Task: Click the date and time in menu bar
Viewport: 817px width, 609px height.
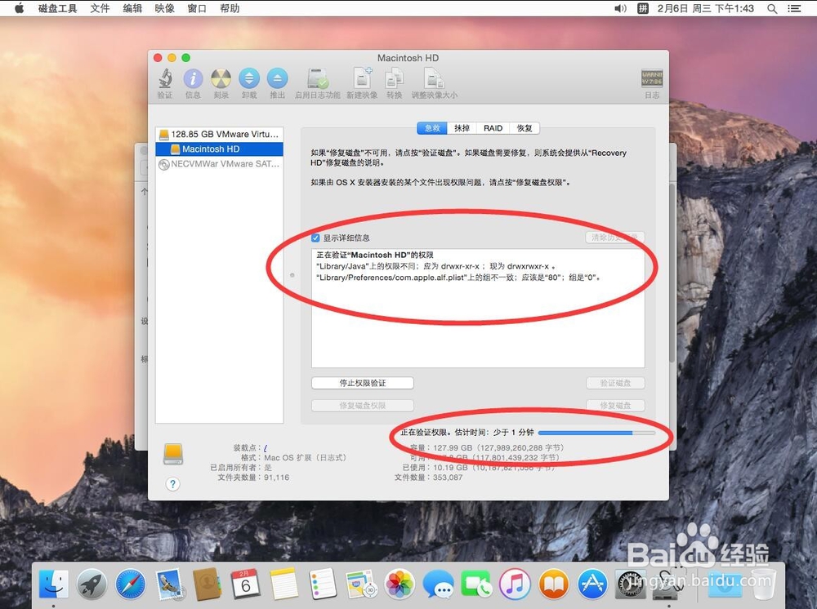Action: coord(706,8)
